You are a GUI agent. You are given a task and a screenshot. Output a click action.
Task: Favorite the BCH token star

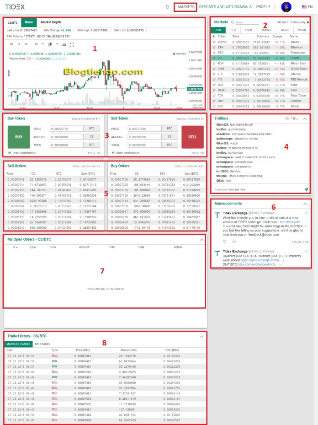point(214,64)
